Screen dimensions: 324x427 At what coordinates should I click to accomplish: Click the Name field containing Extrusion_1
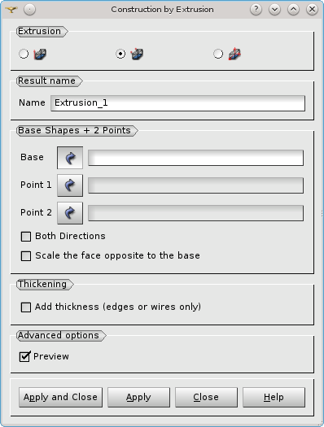click(177, 103)
